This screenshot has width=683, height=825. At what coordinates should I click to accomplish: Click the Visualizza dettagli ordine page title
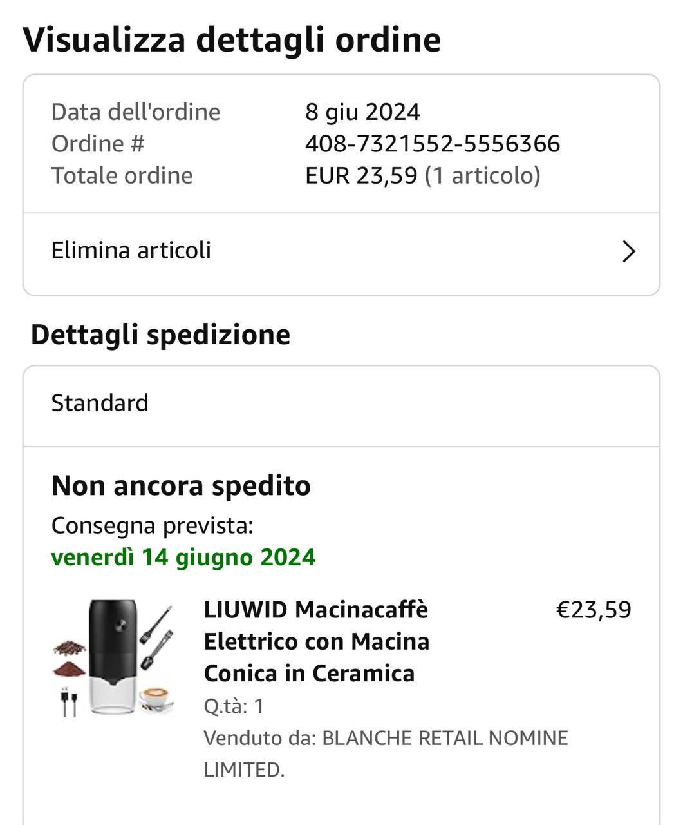232,40
